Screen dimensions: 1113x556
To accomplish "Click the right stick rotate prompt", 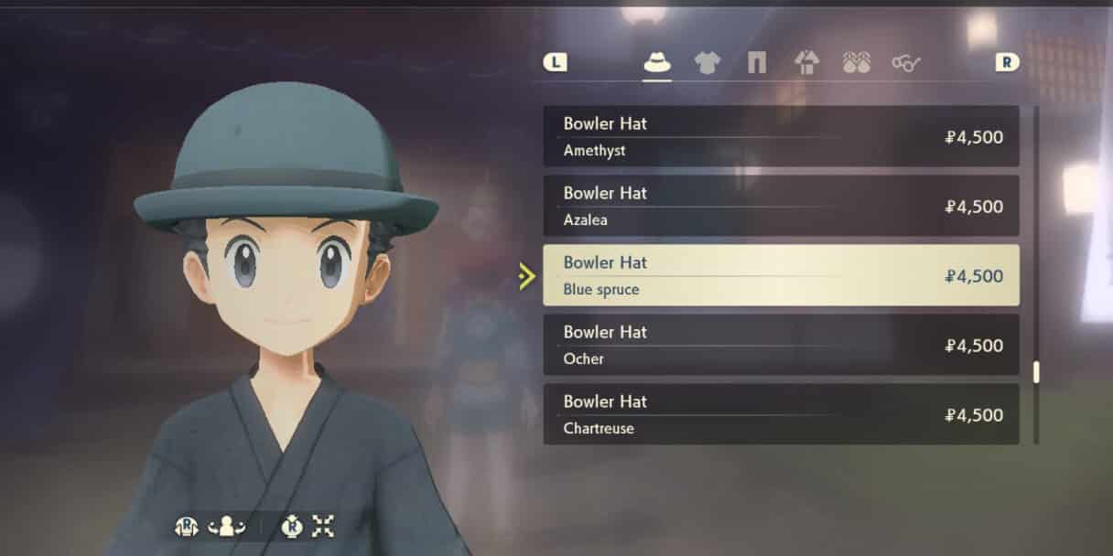I will (x=187, y=526).
